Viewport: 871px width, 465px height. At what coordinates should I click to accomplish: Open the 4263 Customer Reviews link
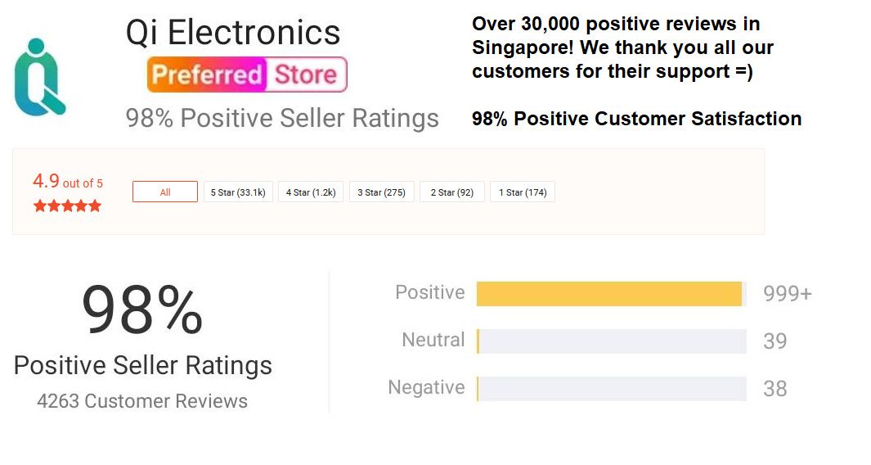142,401
